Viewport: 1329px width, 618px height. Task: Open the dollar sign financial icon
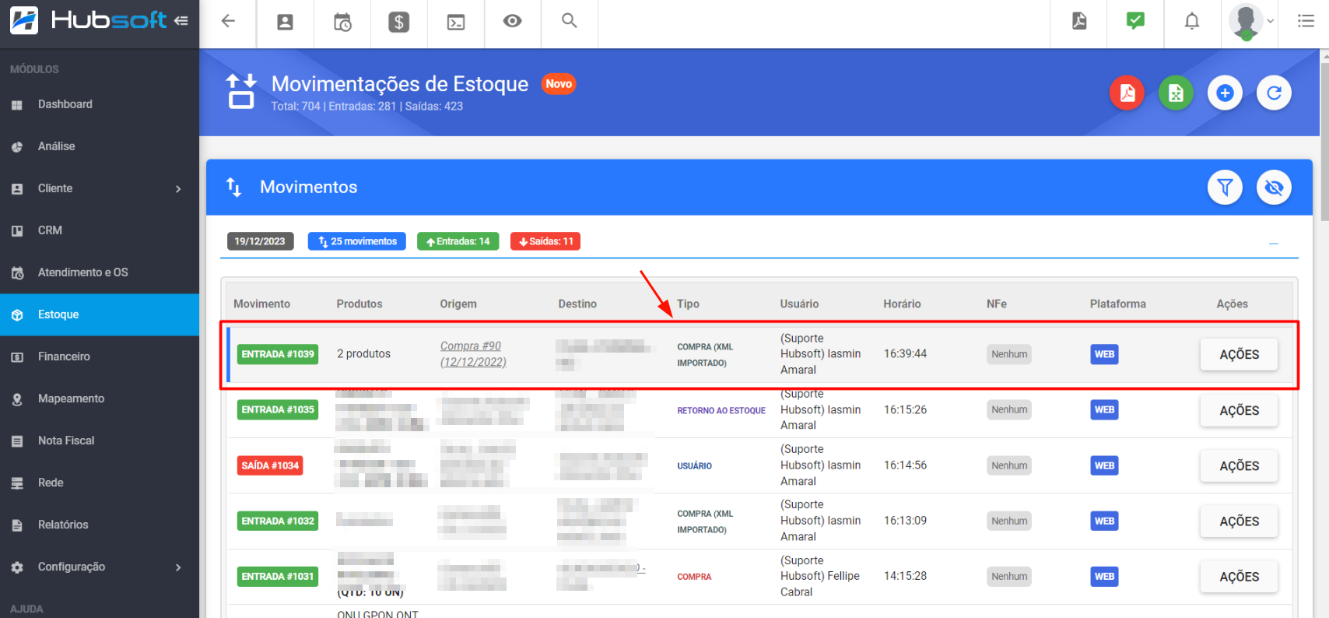[399, 22]
